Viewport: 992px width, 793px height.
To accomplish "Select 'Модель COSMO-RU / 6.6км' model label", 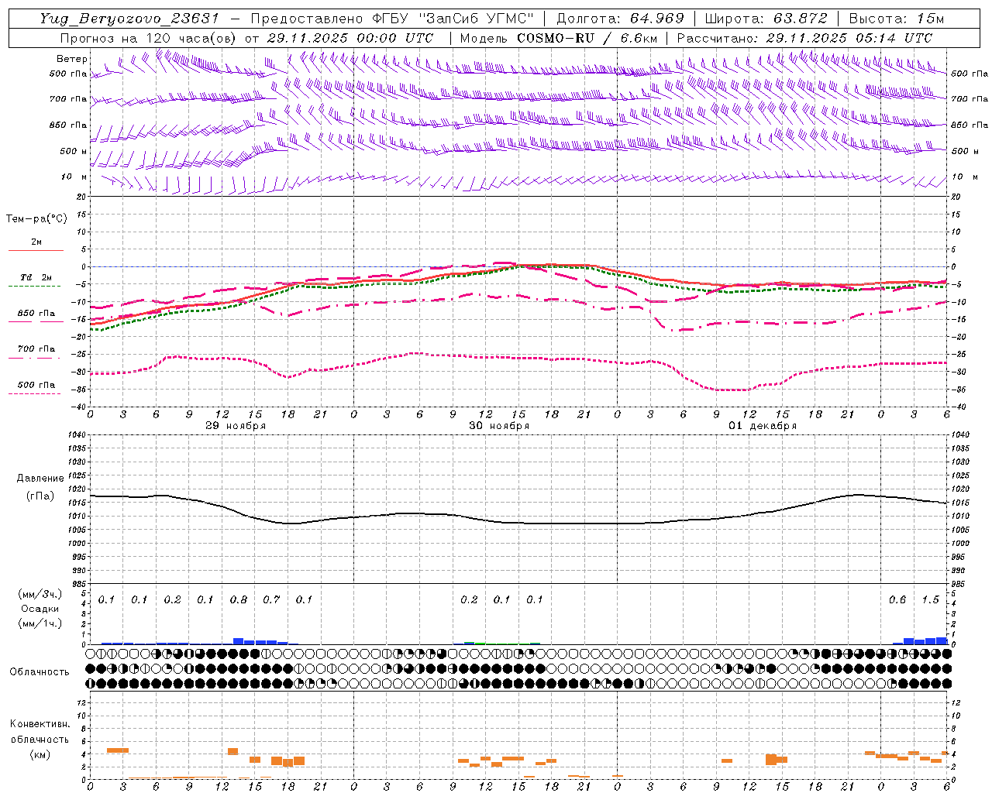I will point(559,38).
